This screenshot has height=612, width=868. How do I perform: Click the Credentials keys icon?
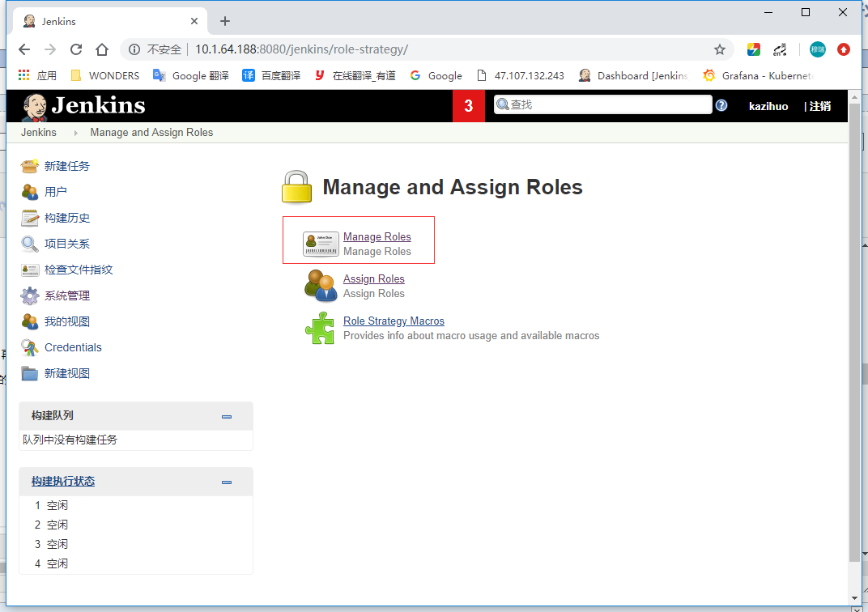click(x=30, y=347)
